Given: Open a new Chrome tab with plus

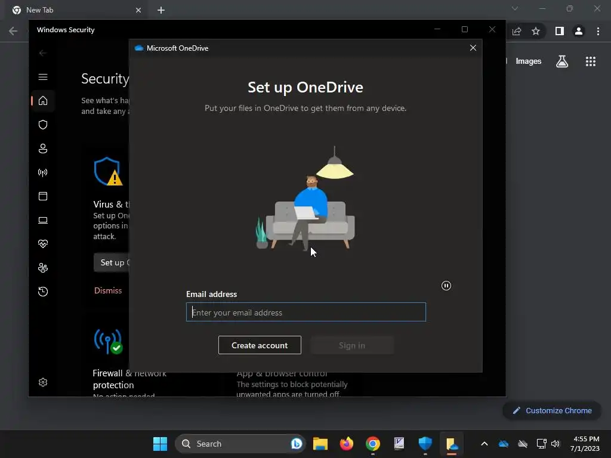Looking at the screenshot, I should (161, 10).
